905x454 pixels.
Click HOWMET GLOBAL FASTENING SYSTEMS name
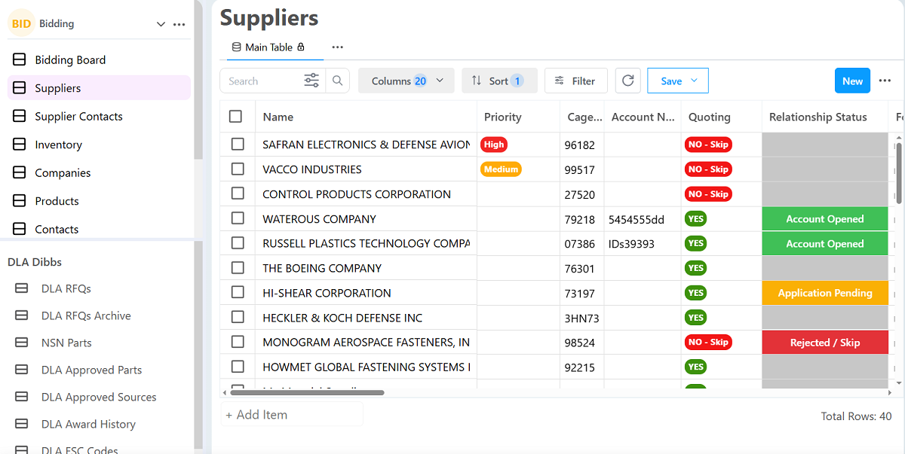point(367,367)
